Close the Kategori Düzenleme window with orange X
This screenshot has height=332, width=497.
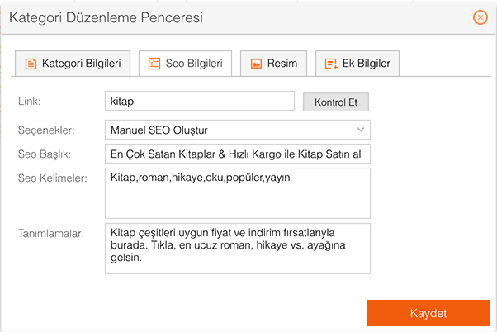coord(480,17)
